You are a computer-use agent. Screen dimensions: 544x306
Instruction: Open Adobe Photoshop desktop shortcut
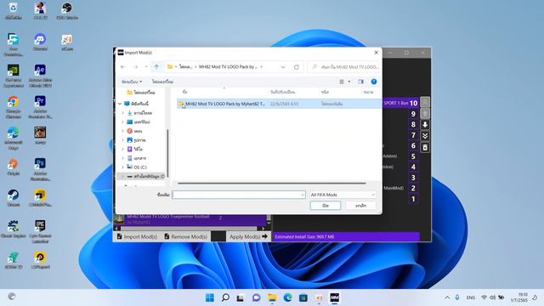tap(40, 169)
